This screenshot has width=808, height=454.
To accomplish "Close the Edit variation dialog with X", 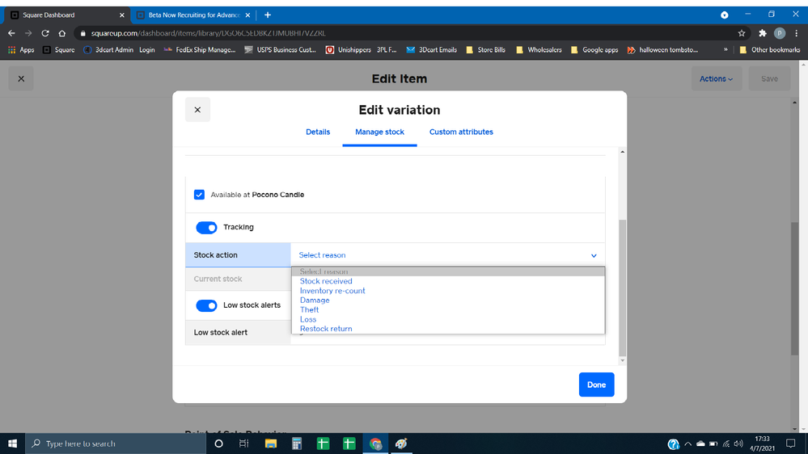I will point(197,110).
